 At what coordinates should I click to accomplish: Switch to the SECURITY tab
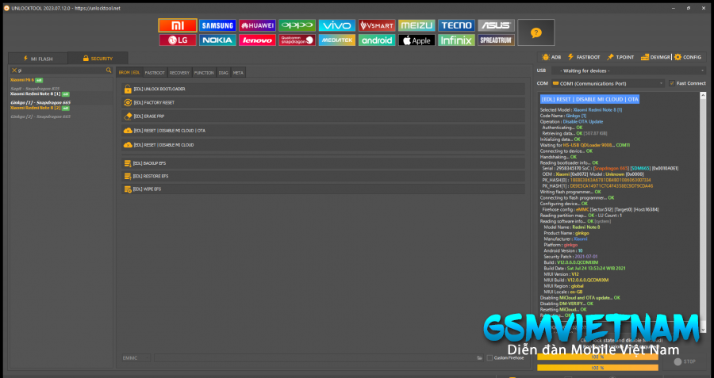(x=98, y=58)
